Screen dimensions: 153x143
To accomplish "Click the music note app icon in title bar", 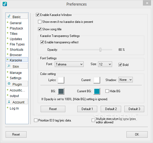I will [5, 4].
